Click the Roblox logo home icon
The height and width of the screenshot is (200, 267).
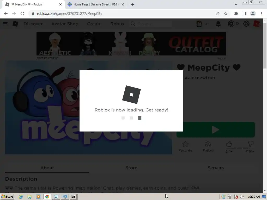click(15, 24)
